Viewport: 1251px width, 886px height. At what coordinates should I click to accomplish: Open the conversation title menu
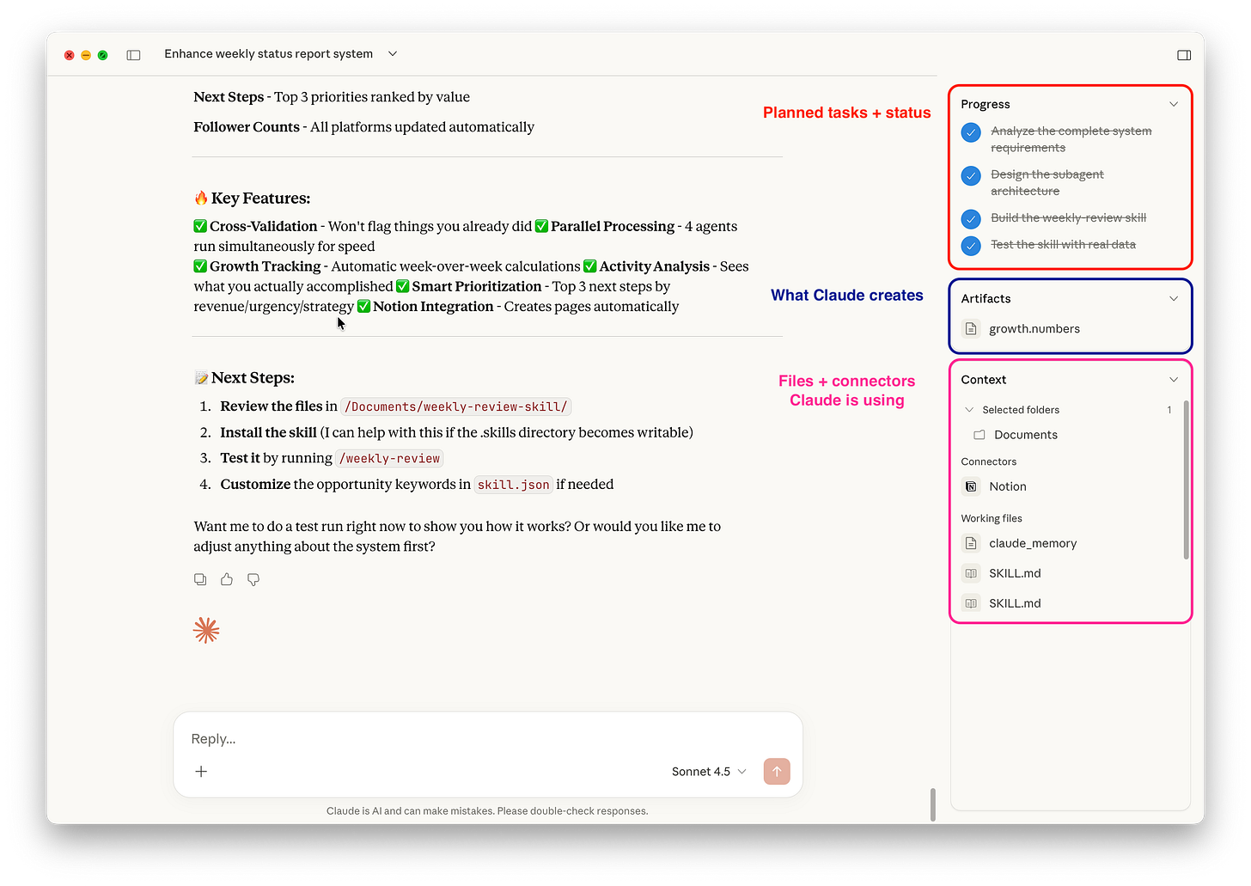pos(392,53)
